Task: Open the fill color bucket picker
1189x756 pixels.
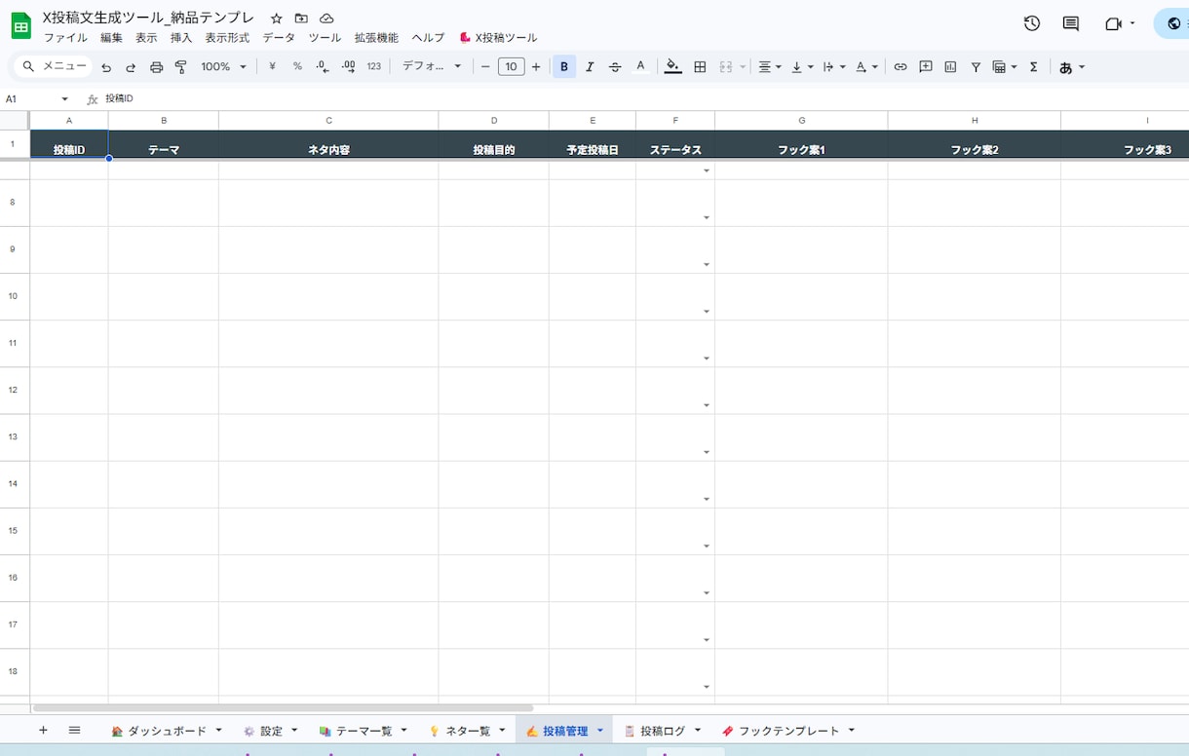Action: 672,67
